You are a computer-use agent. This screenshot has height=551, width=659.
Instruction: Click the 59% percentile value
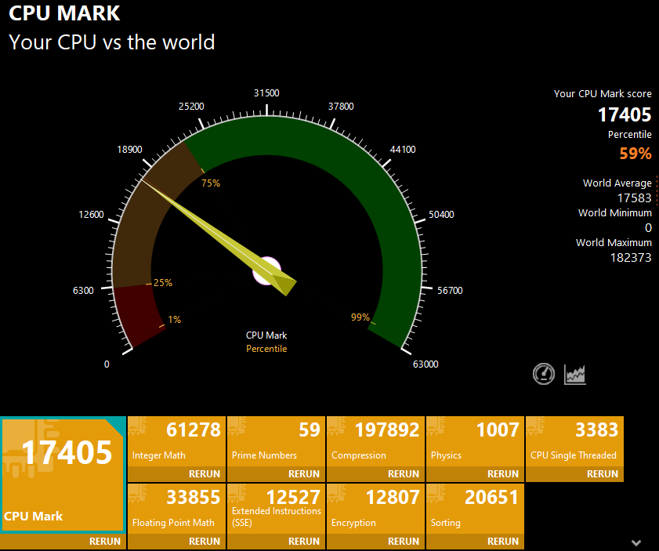click(x=635, y=154)
